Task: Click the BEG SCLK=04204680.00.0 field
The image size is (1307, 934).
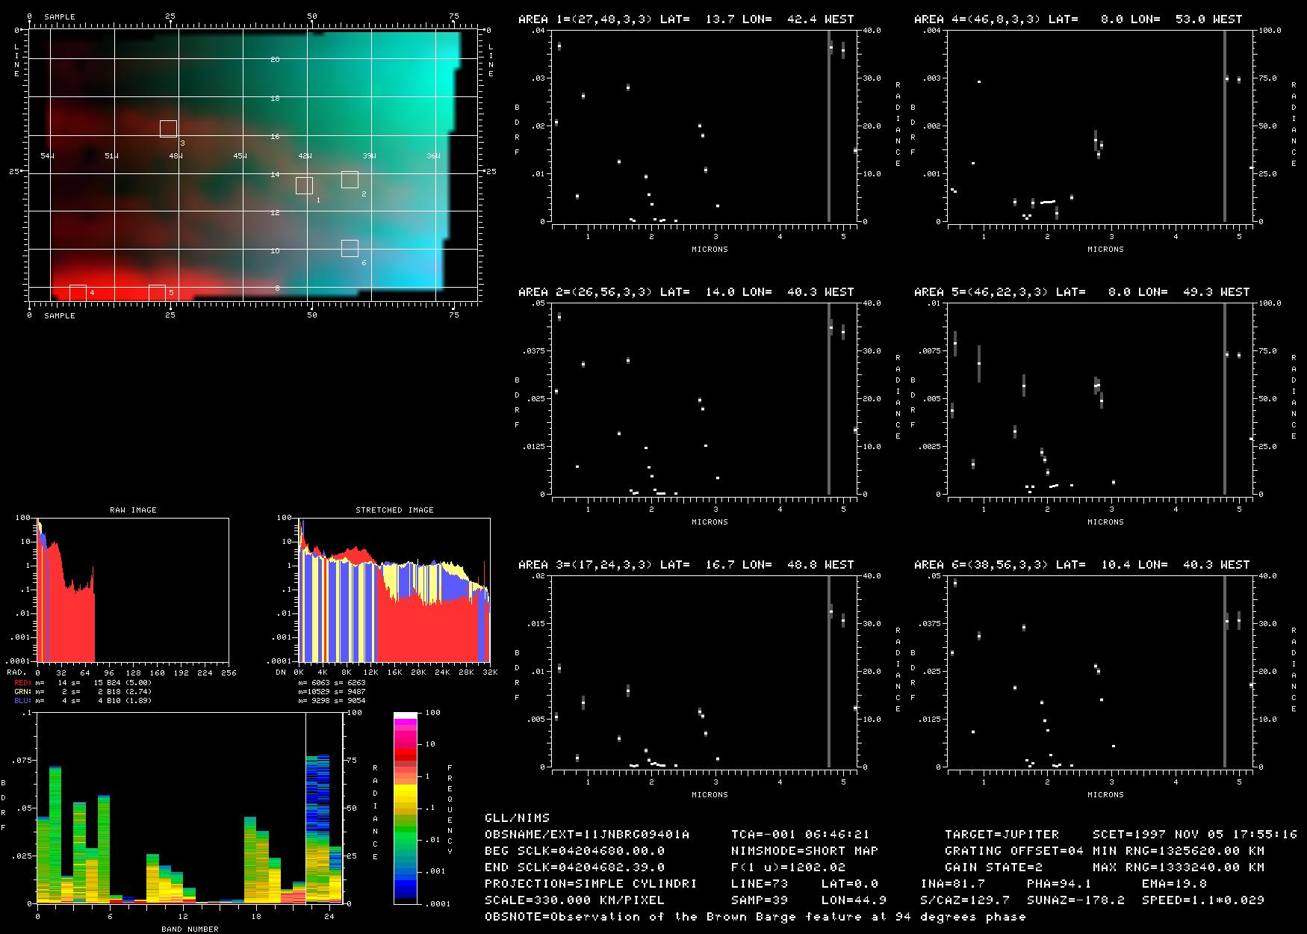Action: (575, 851)
